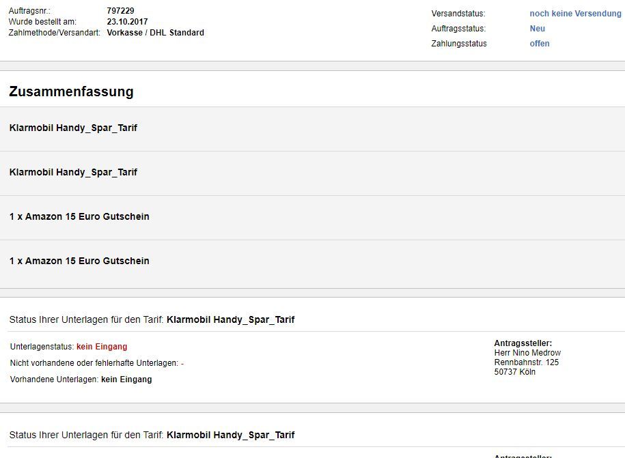The height and width of the screenshot is (458, 625).
Task: Click second Klarmobil Handy_Spar_Tarif row under Zusammenfassung
Action: (313, 173)
